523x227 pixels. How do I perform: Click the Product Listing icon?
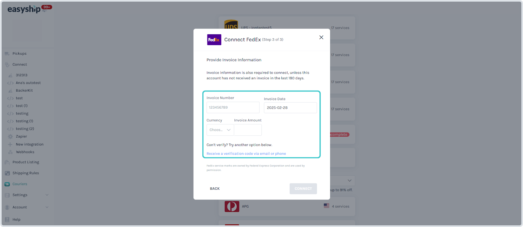pos(7,162)
